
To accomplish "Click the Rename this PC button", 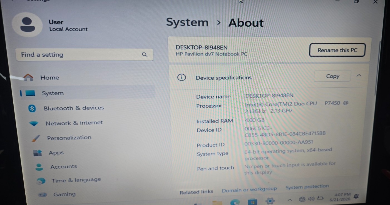I will pyautogui.click(x=337, y=50).
